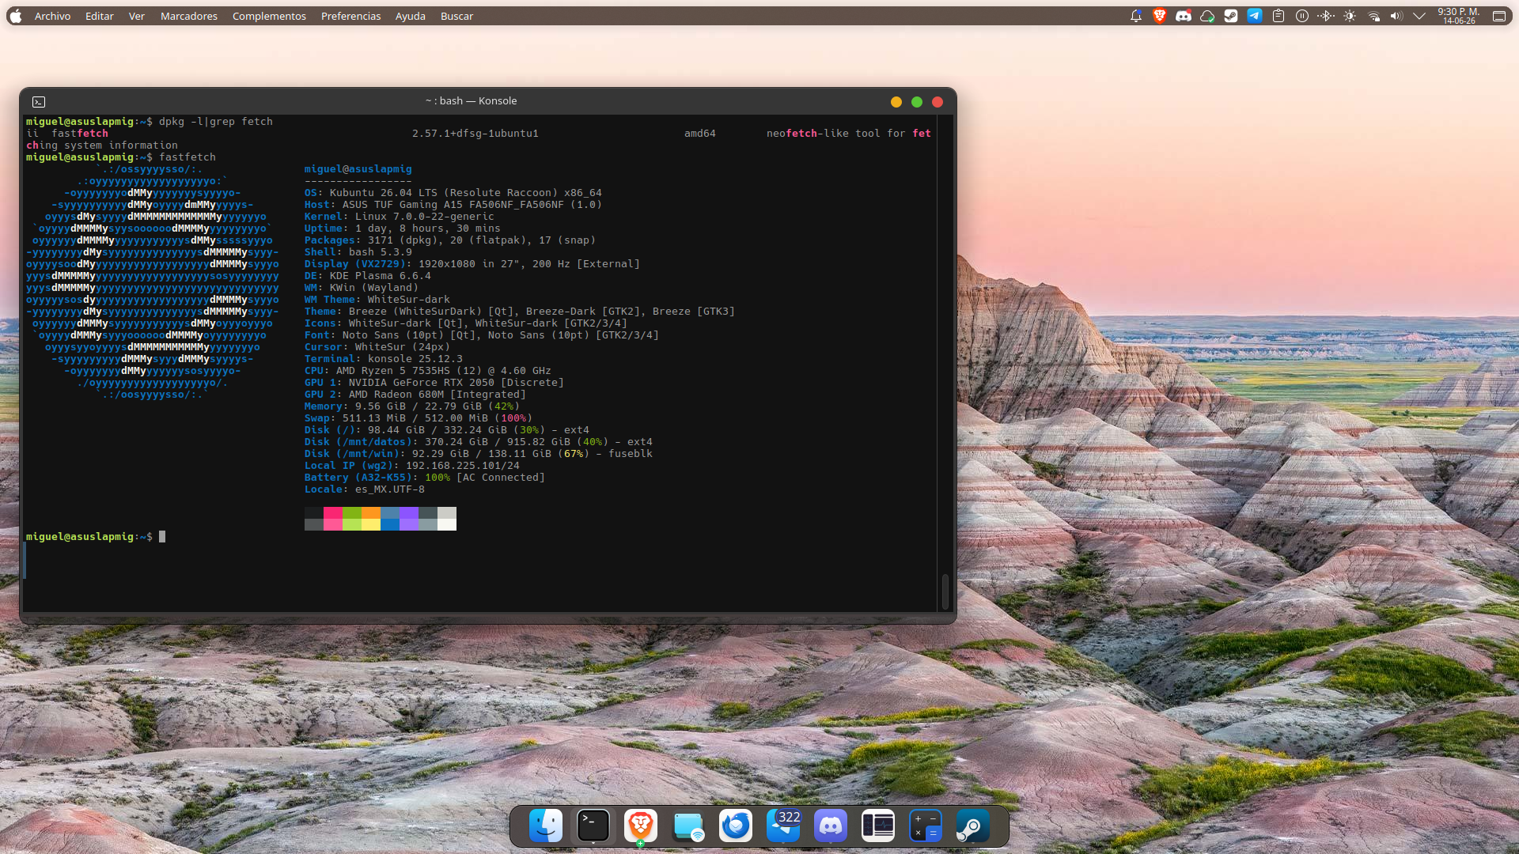Viewport: 1519px width, 854px height.
Task: Open the screen brightness tray icon
Action: tap(1350, 16)
